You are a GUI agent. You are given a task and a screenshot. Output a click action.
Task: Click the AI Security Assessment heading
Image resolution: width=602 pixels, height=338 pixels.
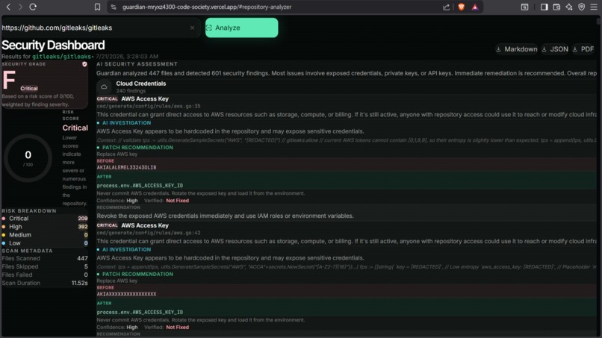(x=137, y=64)
